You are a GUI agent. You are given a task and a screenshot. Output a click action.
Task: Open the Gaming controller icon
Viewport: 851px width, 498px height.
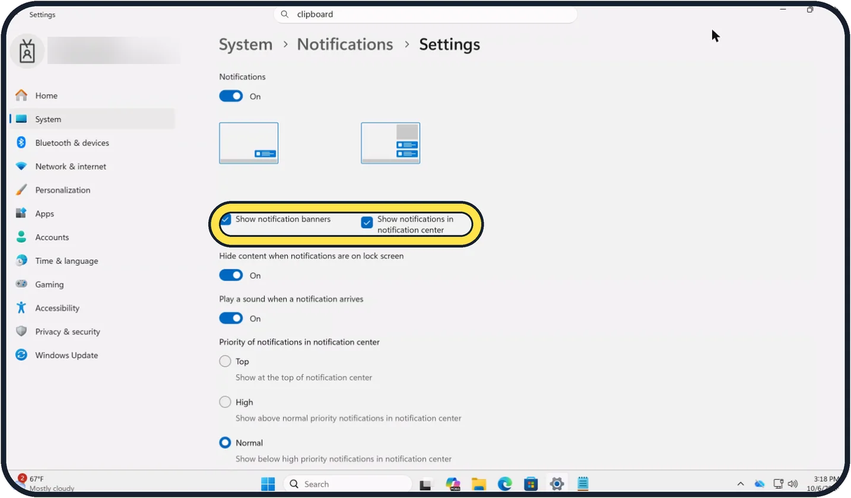(x=21, y=285)
